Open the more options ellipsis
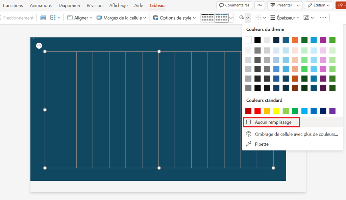This screenshot has width=346, height=200. coord(323,18)
